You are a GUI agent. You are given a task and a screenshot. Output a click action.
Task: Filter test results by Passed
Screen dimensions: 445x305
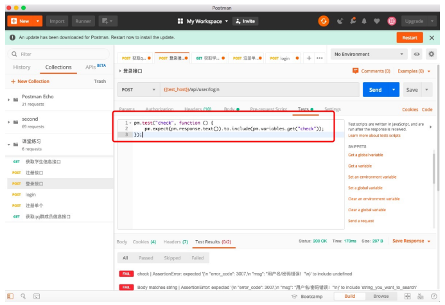point(146,258)
